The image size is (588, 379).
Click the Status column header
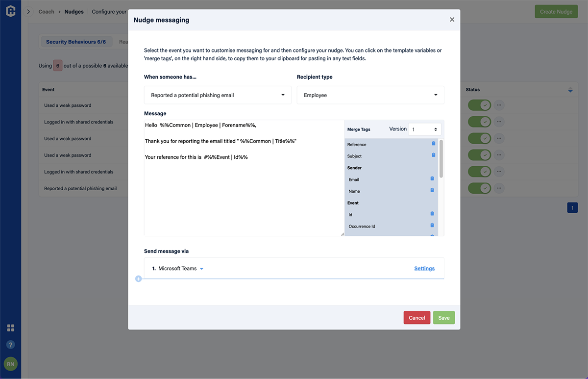point(473,90)
